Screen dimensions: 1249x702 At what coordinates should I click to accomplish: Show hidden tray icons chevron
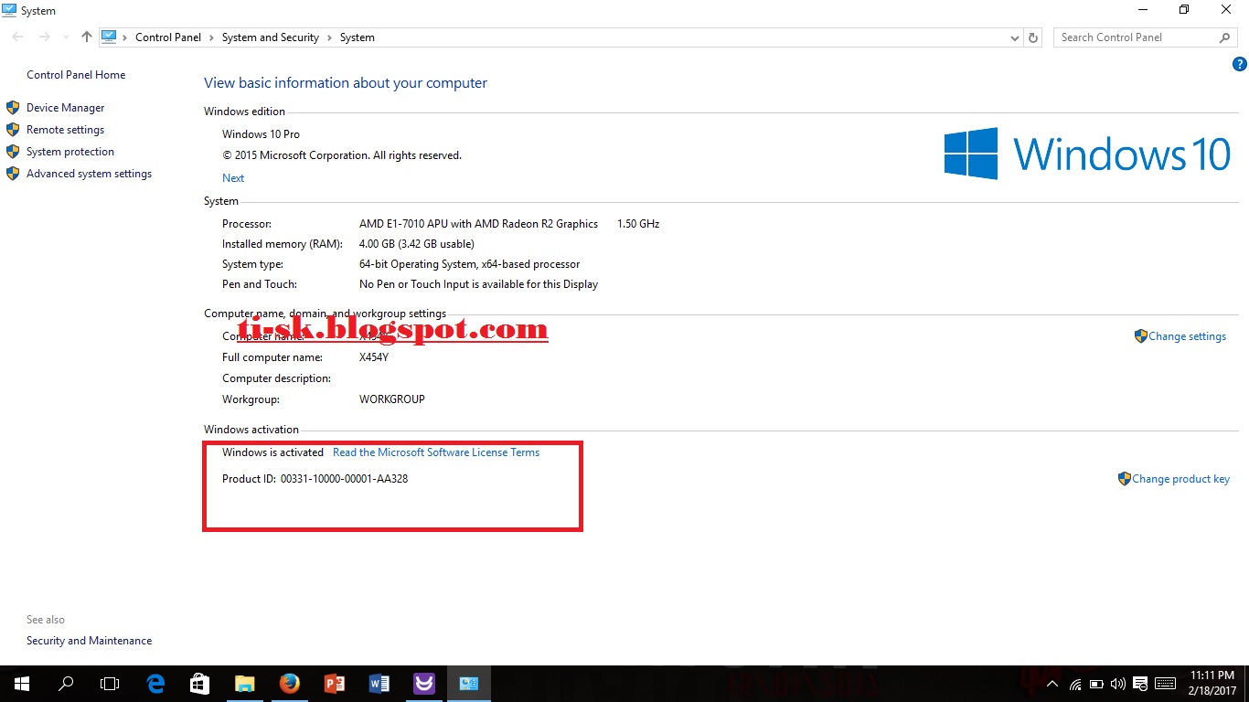coord(1052,684)
